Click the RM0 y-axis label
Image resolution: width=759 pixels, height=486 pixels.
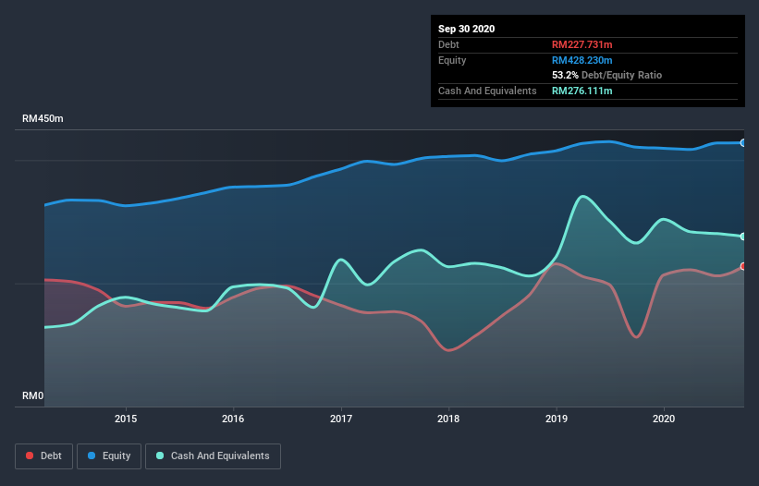coord(33,395)
